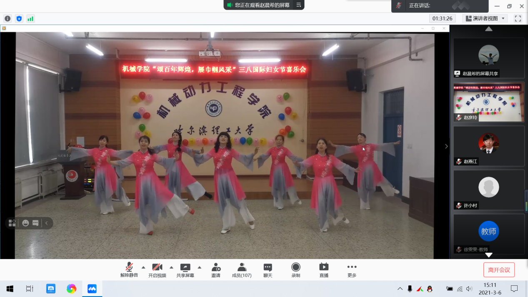Expand video options arrow beside 开启视频

tap(171, 267)
